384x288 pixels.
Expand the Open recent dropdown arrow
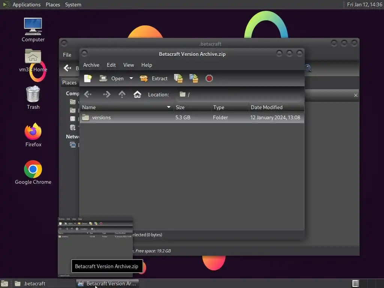point(131,78)
